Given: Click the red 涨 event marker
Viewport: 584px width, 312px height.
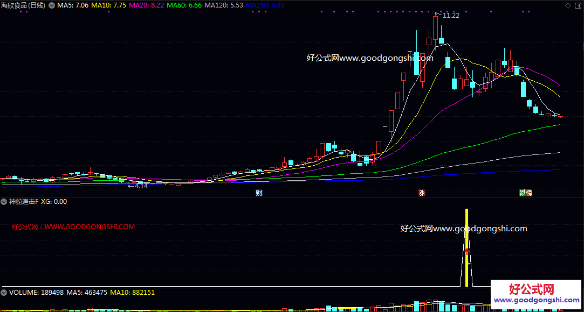Looking at the screenshot, I should (422, 193).
